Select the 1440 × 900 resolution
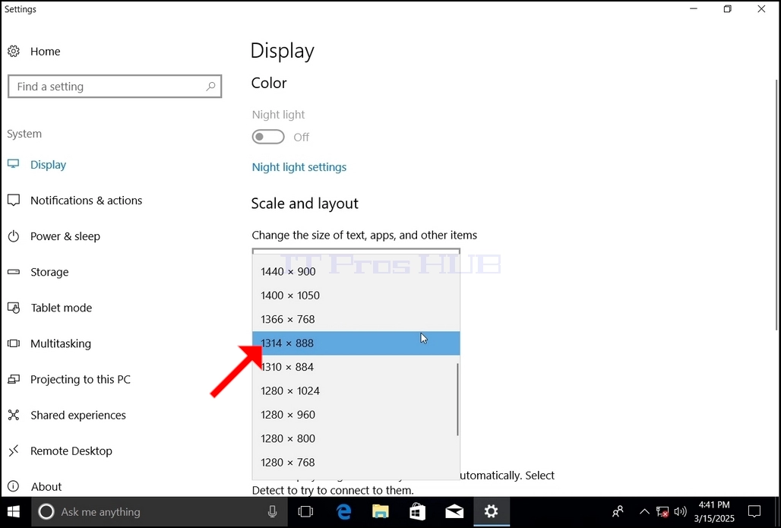Viewport: 781px width, 528px height. (356, 271)
